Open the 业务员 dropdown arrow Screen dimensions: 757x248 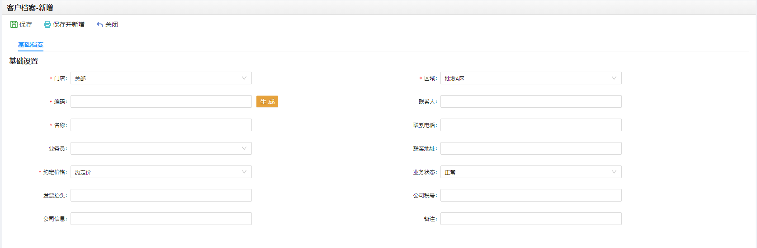click(x=244, y=148)
